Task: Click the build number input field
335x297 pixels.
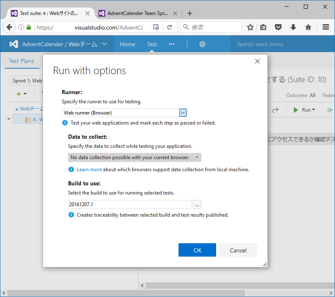Action: 130,205
